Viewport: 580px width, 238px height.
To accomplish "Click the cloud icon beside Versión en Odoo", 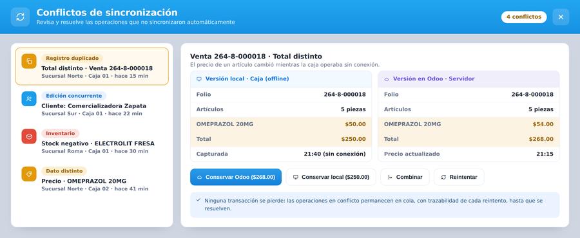I will click(387, 79).
